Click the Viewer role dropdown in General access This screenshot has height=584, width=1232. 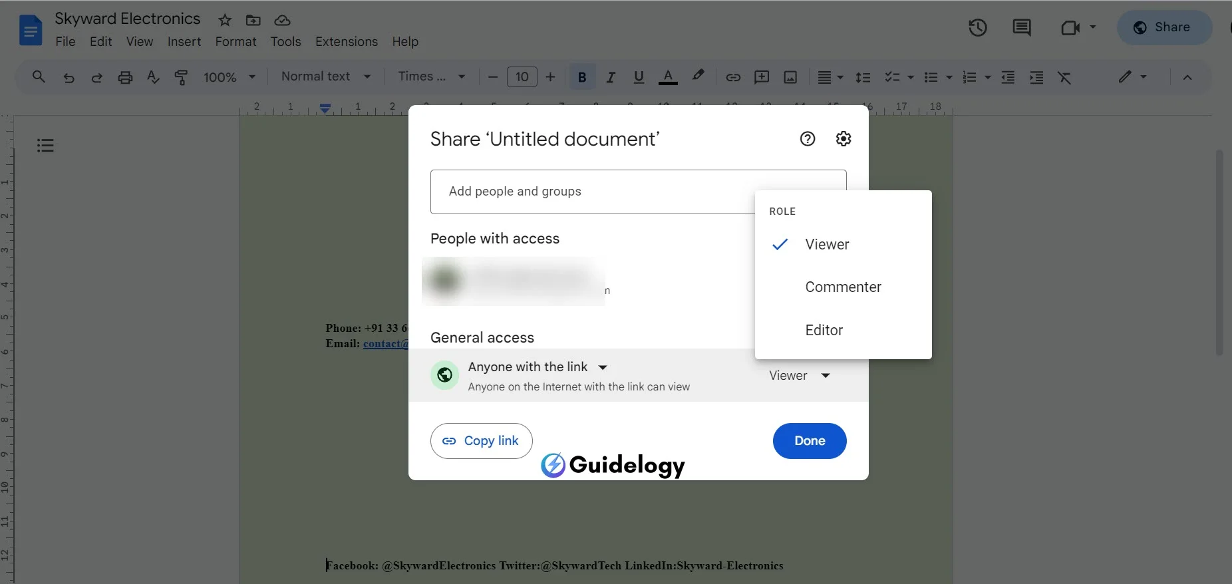pos(800,376)
